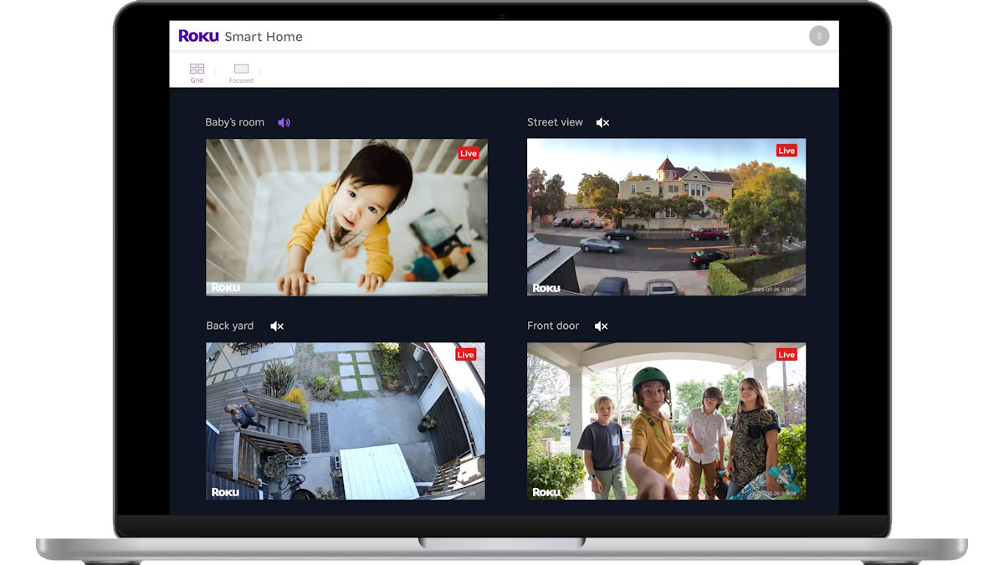
Task: Open the Baby's room camera feed
Action: pyautogui.click(x=346, y=218)
